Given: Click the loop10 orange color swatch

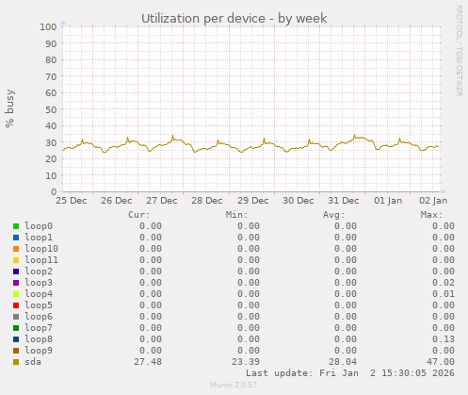Looking at the screenshot, I should coord(16,249).
